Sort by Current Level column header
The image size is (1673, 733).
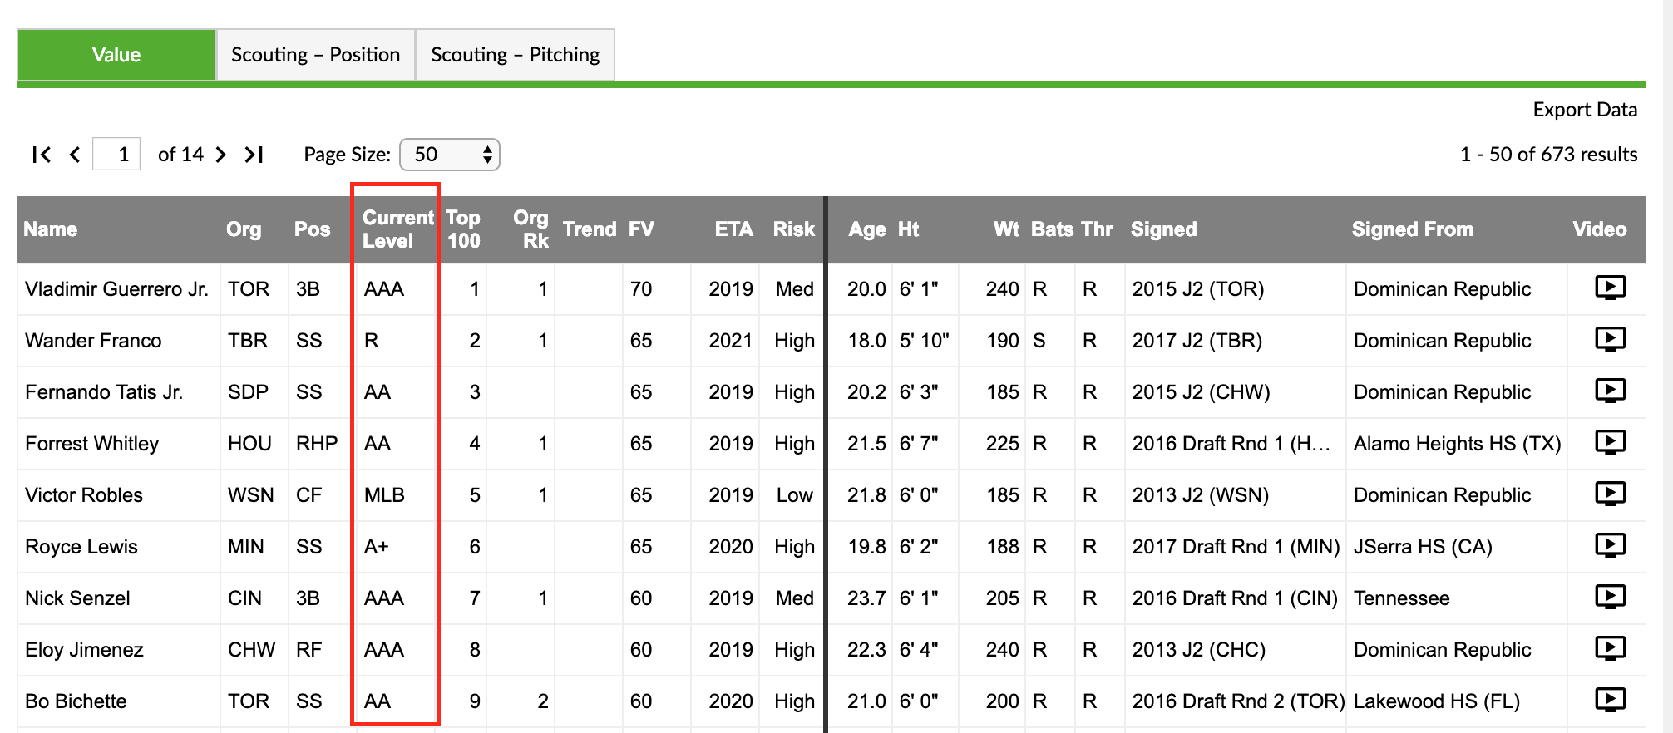tap(397, 229)
